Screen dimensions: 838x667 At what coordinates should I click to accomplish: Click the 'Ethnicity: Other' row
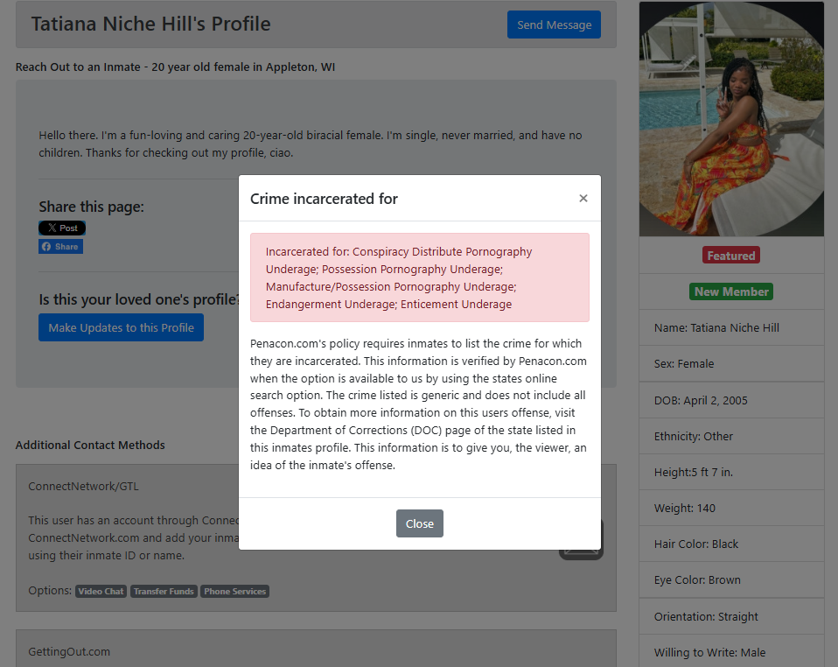(x=731, y=437)
